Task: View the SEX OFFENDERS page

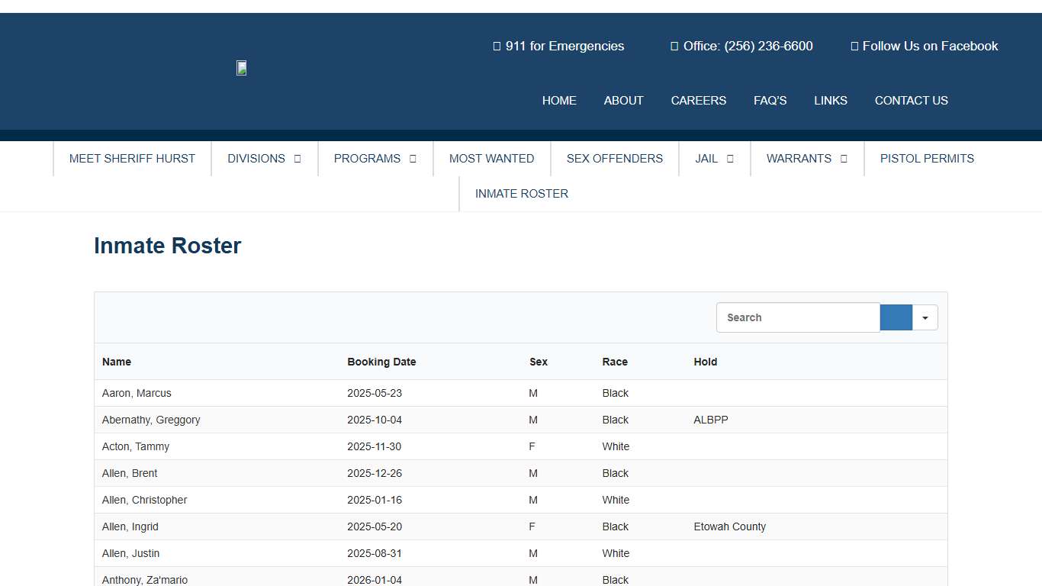Action: click(614, 159)
